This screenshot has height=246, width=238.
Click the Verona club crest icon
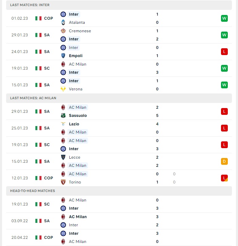[63, 89]
